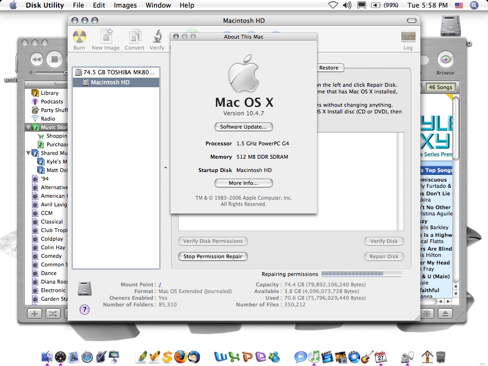
Task: Click the More Info button
Action: [x=244, y=183]
